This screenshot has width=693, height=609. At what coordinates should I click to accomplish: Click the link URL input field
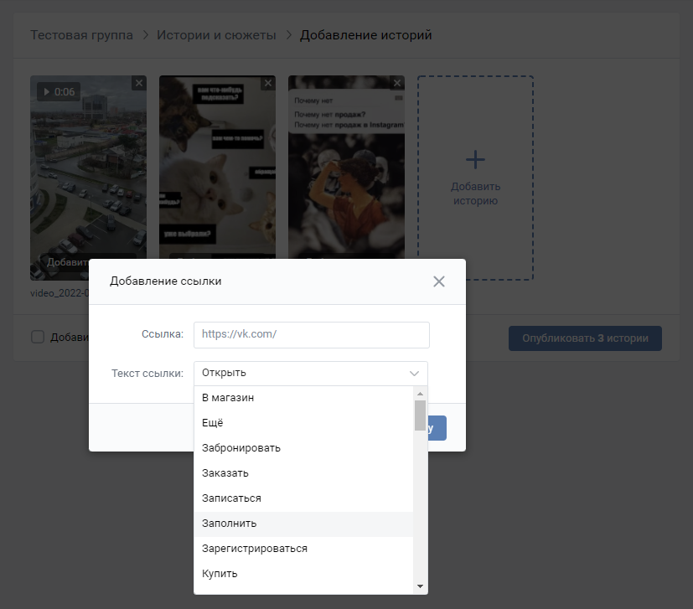(x=311, y=334)
